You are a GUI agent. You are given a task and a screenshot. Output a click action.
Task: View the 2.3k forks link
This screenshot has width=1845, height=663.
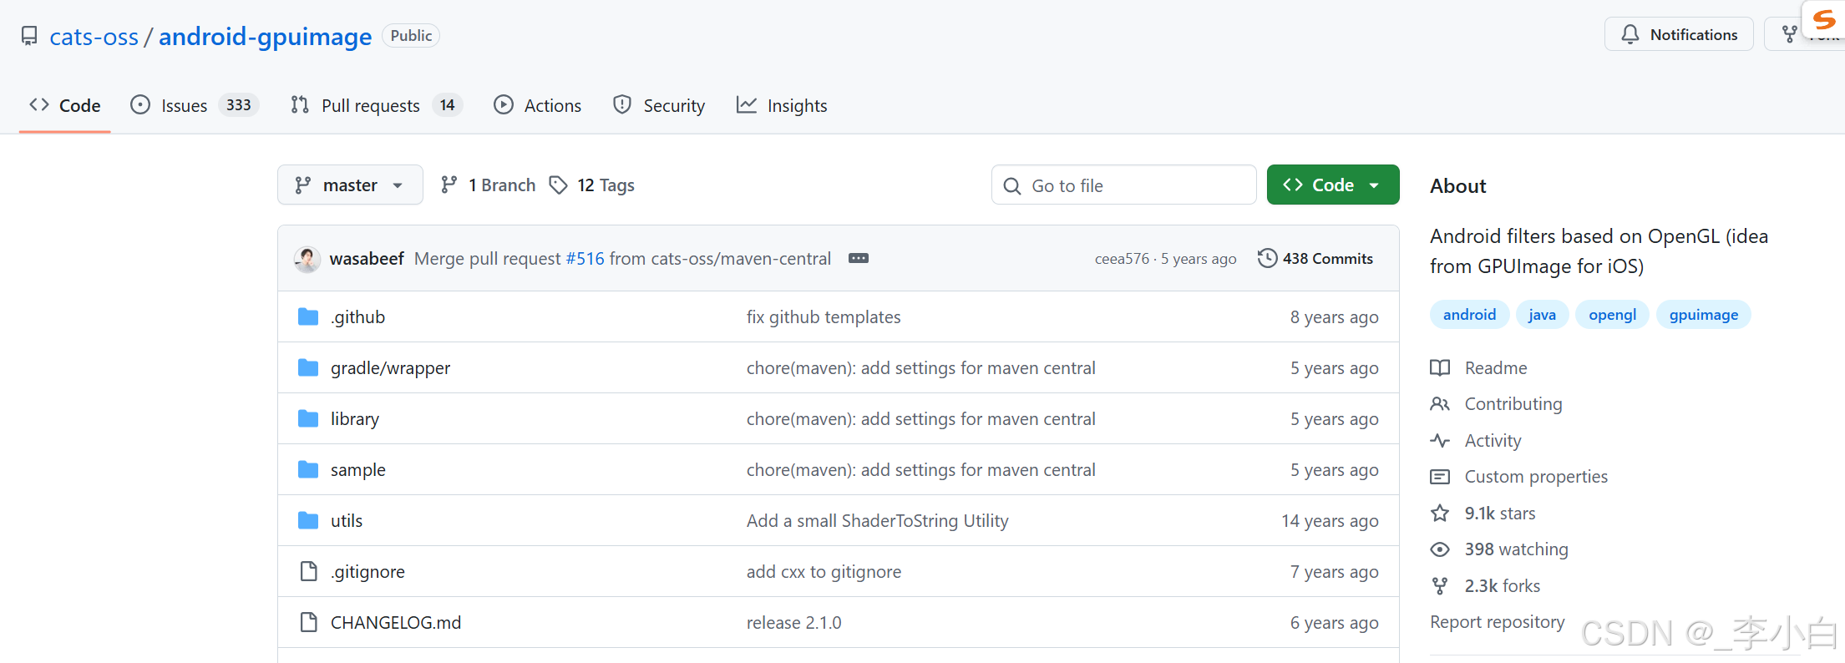[x=1486, y=586]
